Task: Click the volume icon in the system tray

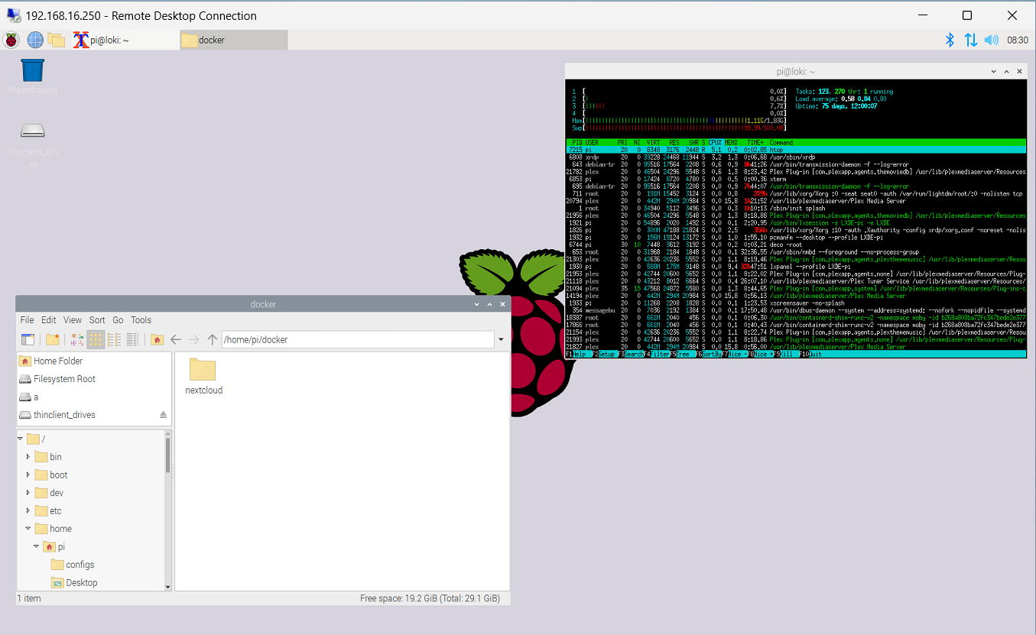Action: click(992, 40)
